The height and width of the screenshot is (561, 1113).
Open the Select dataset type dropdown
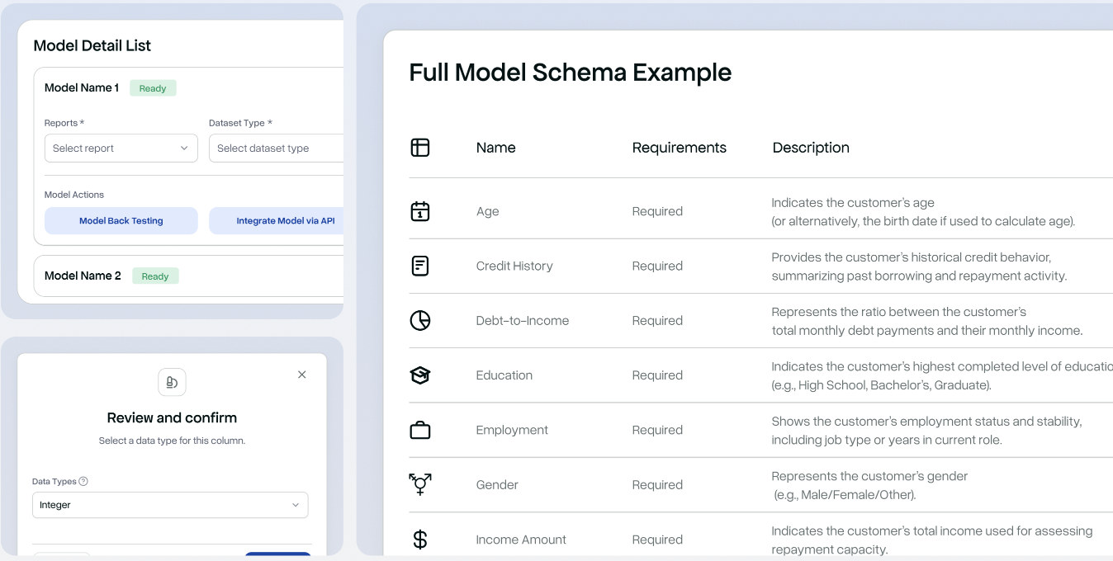pyautogui.click(x=276, y=148)
